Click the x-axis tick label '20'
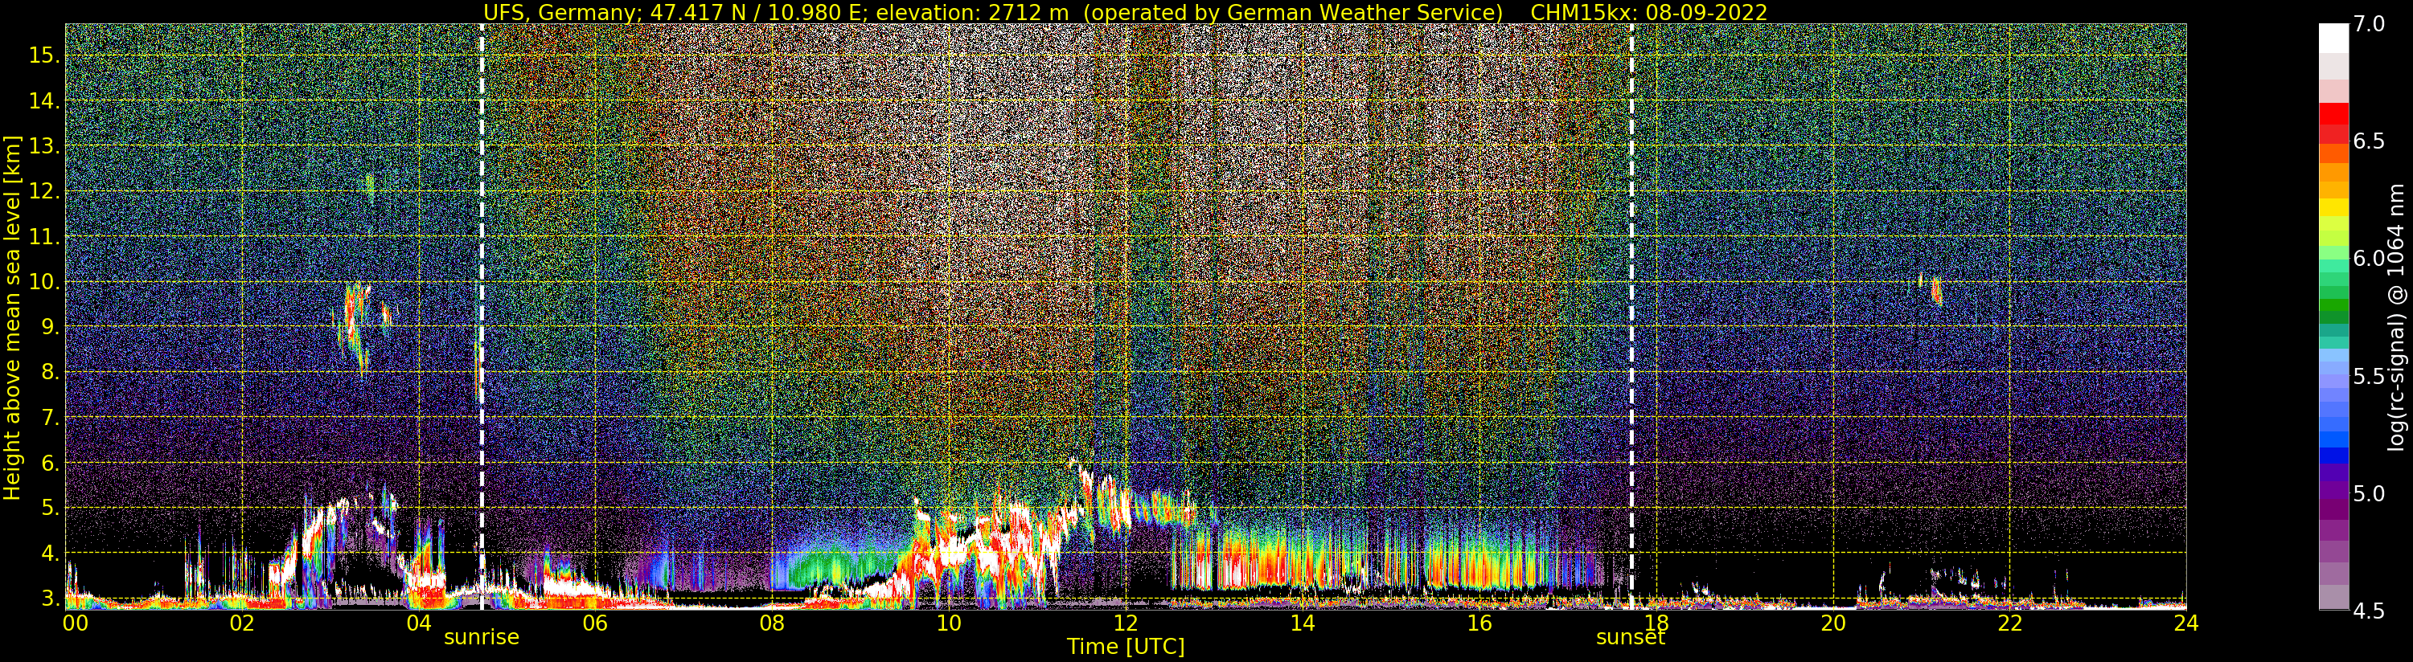This screenshot has width=2413, height=662. point(1832,623)
